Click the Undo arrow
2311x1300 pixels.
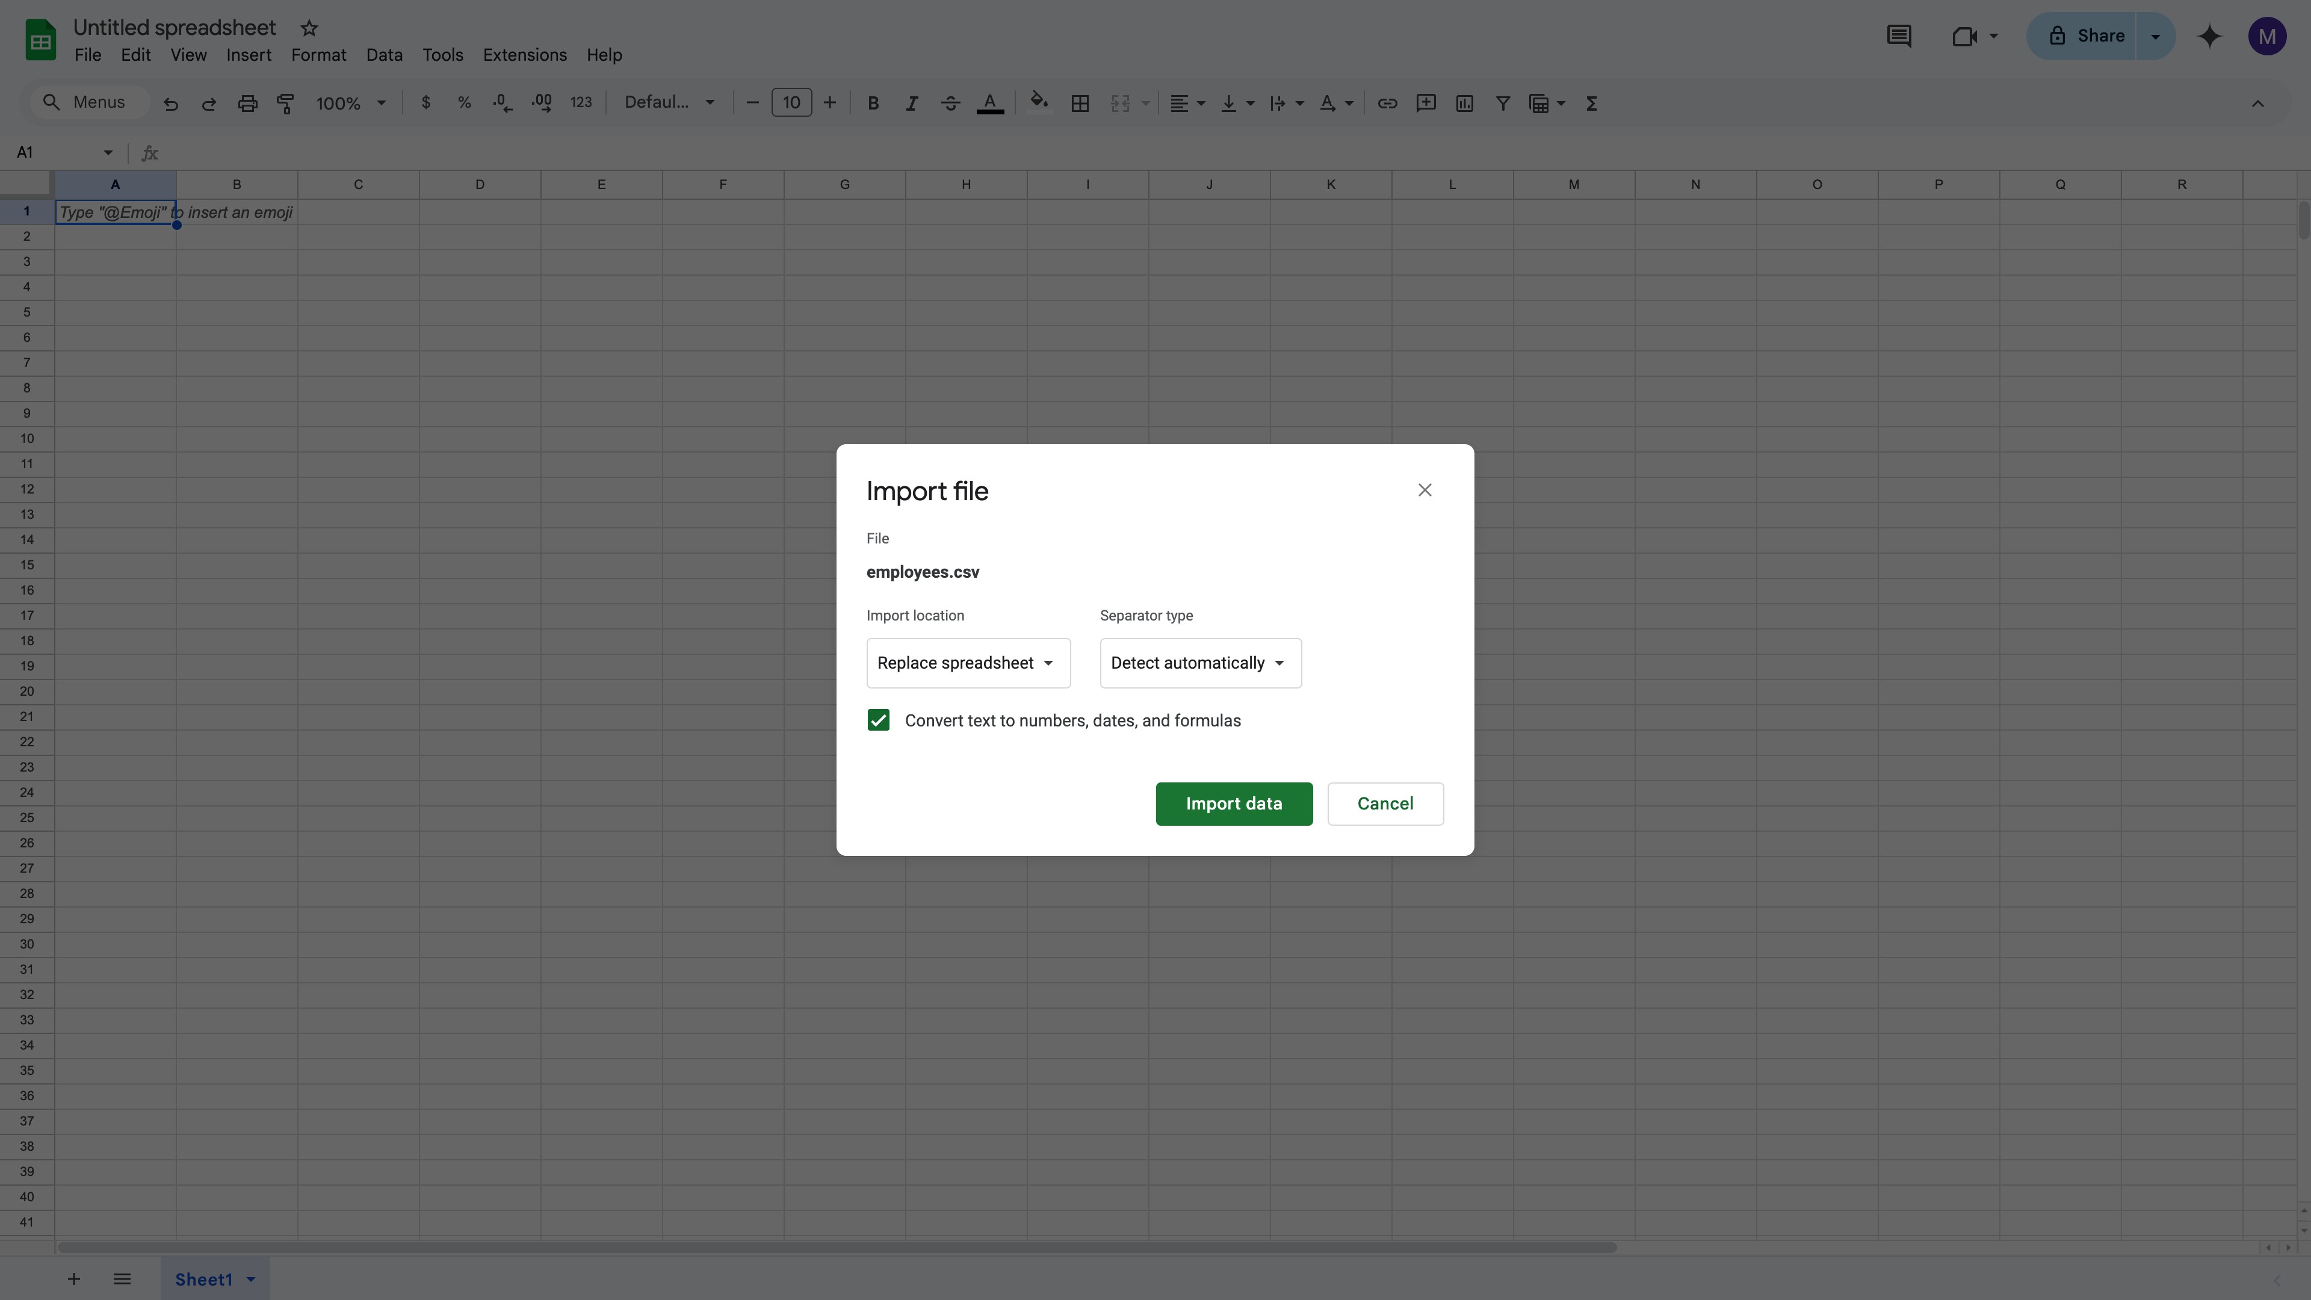click(x=170, y=103)
